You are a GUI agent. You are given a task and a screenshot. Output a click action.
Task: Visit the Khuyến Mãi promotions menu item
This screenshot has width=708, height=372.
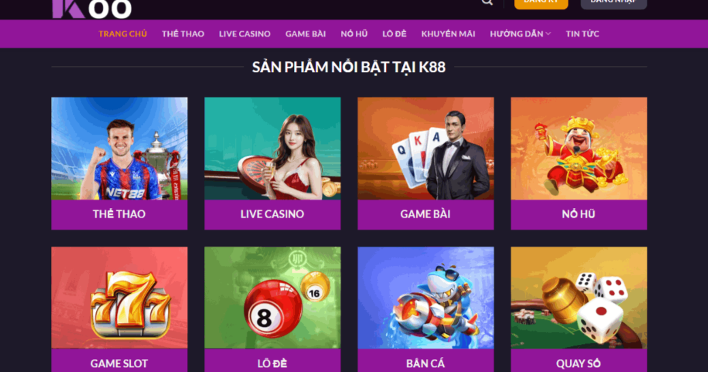(448, 34)
